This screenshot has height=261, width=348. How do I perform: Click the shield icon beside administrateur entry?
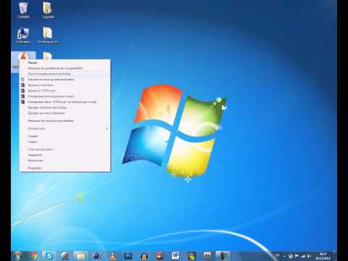22,79
